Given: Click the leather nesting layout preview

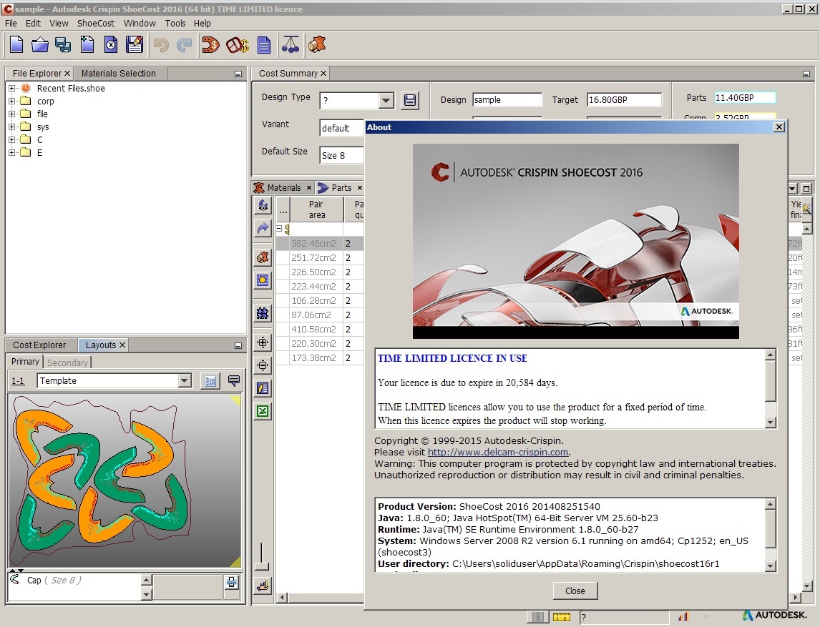Looking at the screenshot, I should coord(125,481).
